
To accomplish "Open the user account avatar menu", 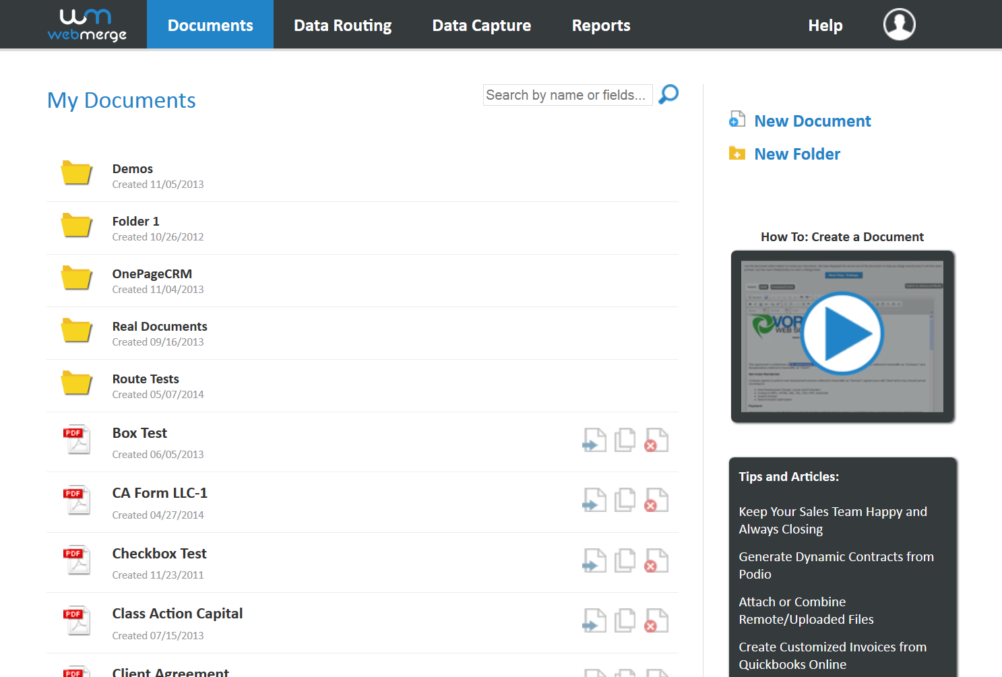I will click(899, 25).
